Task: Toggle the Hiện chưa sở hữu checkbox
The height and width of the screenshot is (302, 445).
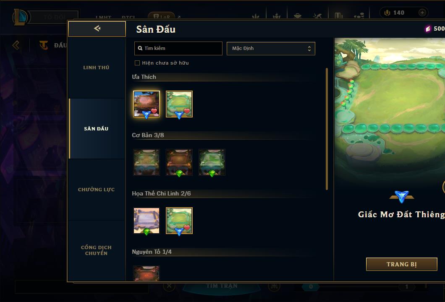Action: pos(137,63)
